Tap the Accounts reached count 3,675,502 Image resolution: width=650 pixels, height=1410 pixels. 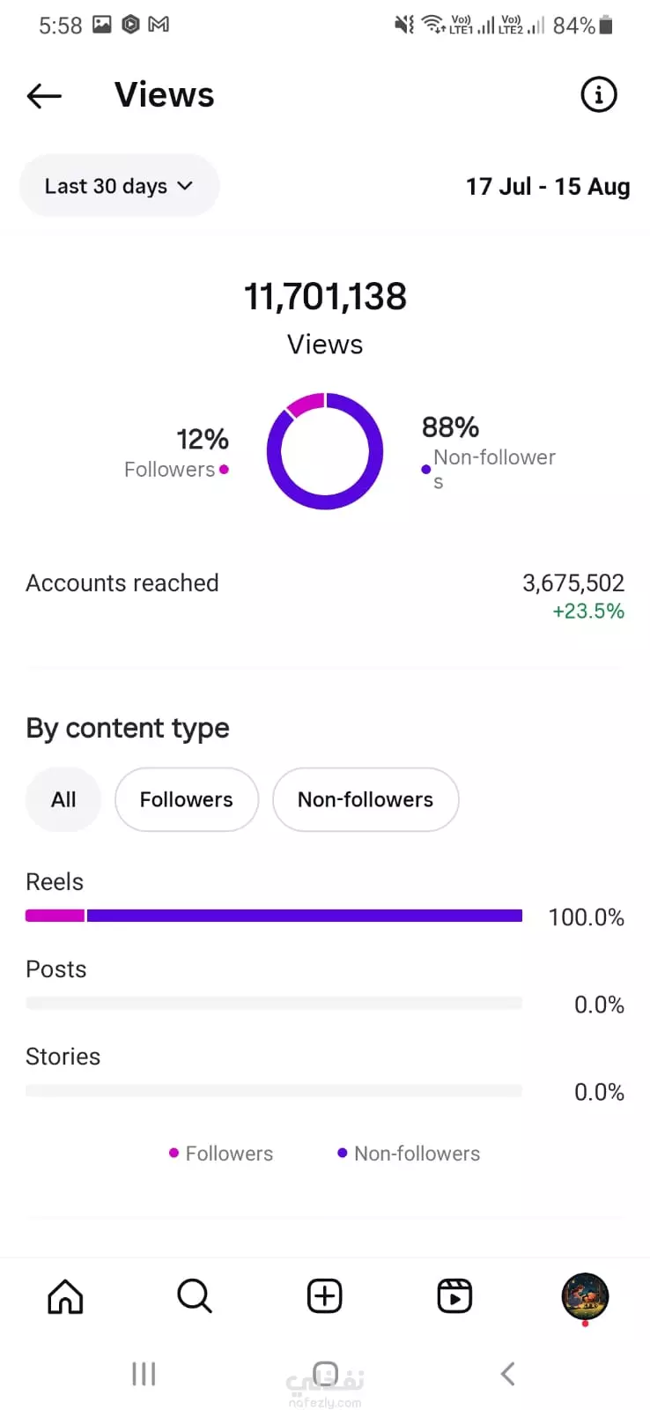(x=573, y=583)
